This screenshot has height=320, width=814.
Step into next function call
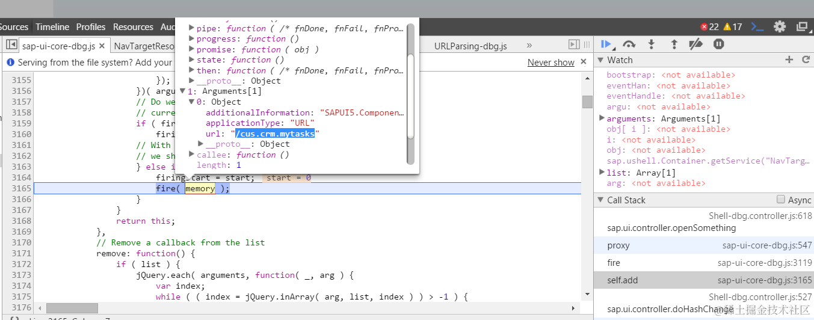(651, 44)
